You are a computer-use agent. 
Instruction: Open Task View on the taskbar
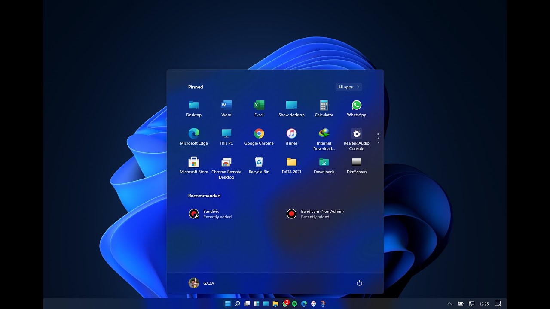tap(247, 303)
